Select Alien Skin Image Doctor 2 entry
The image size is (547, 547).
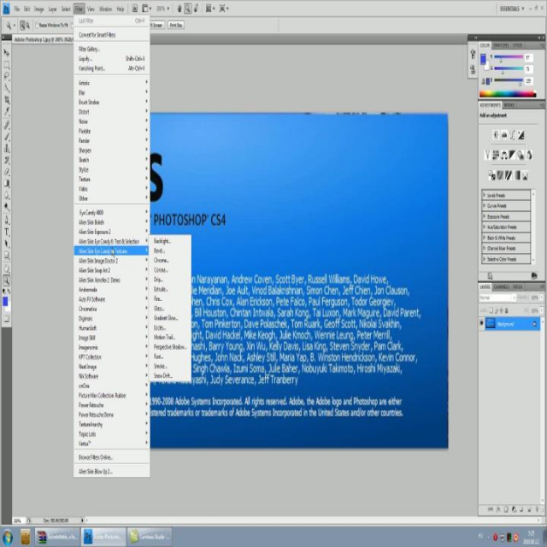tap(112, 261)
